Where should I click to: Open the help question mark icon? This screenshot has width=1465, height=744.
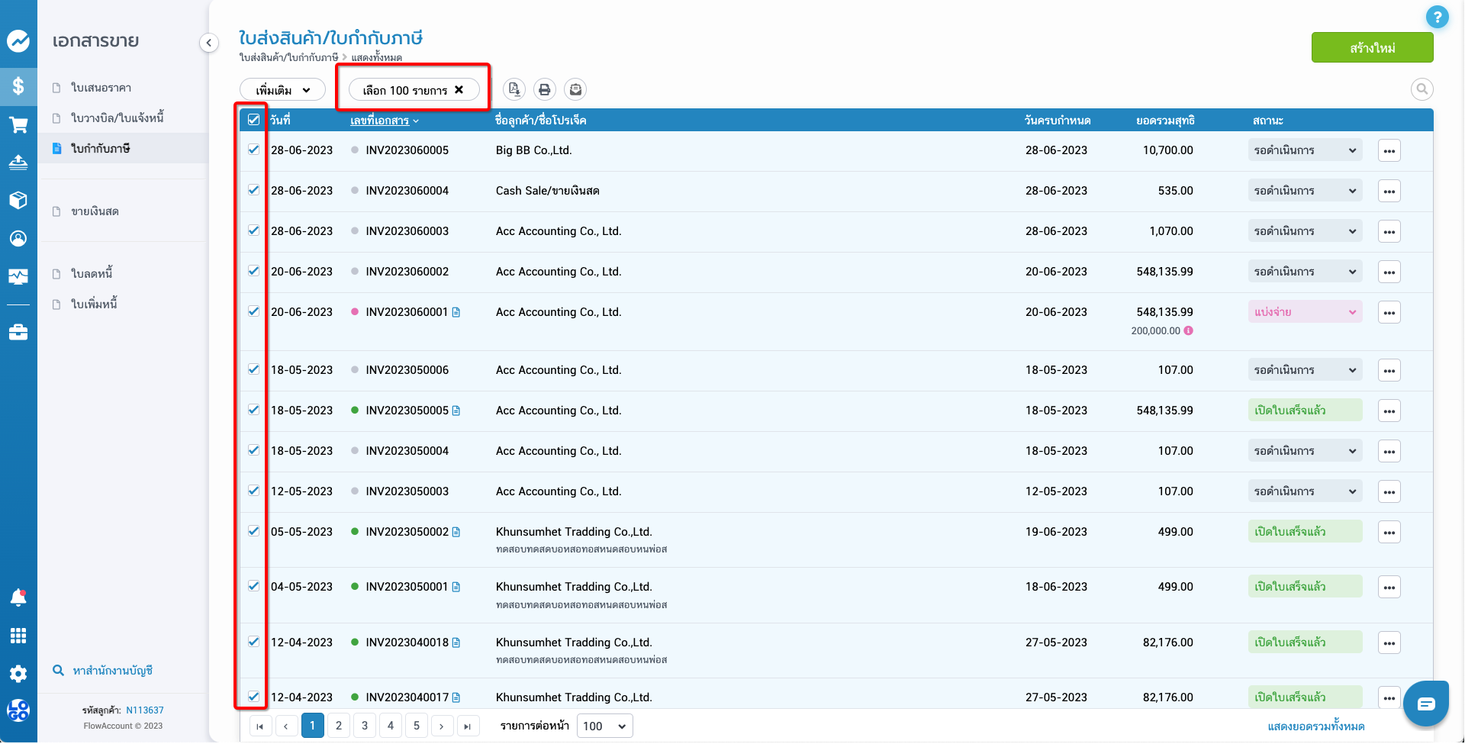point(1438,16)
